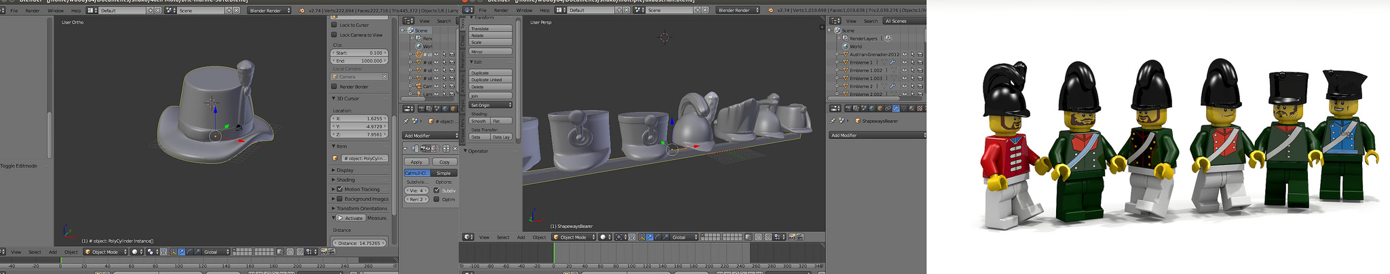Click Duplicate Linked button
The image size is (1390, 274).
tap(491, 79)
